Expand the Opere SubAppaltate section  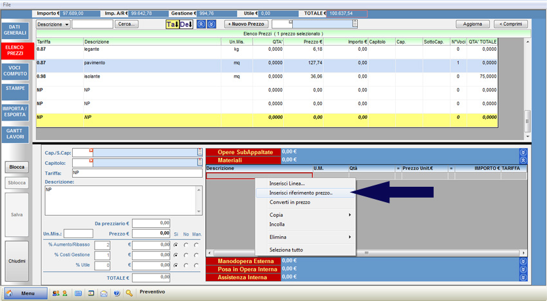[523, 153]
